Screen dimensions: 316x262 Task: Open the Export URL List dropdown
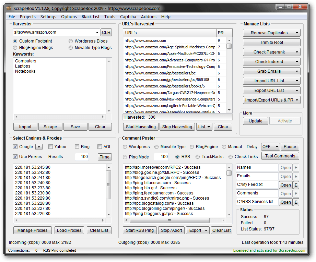[297, 91]
